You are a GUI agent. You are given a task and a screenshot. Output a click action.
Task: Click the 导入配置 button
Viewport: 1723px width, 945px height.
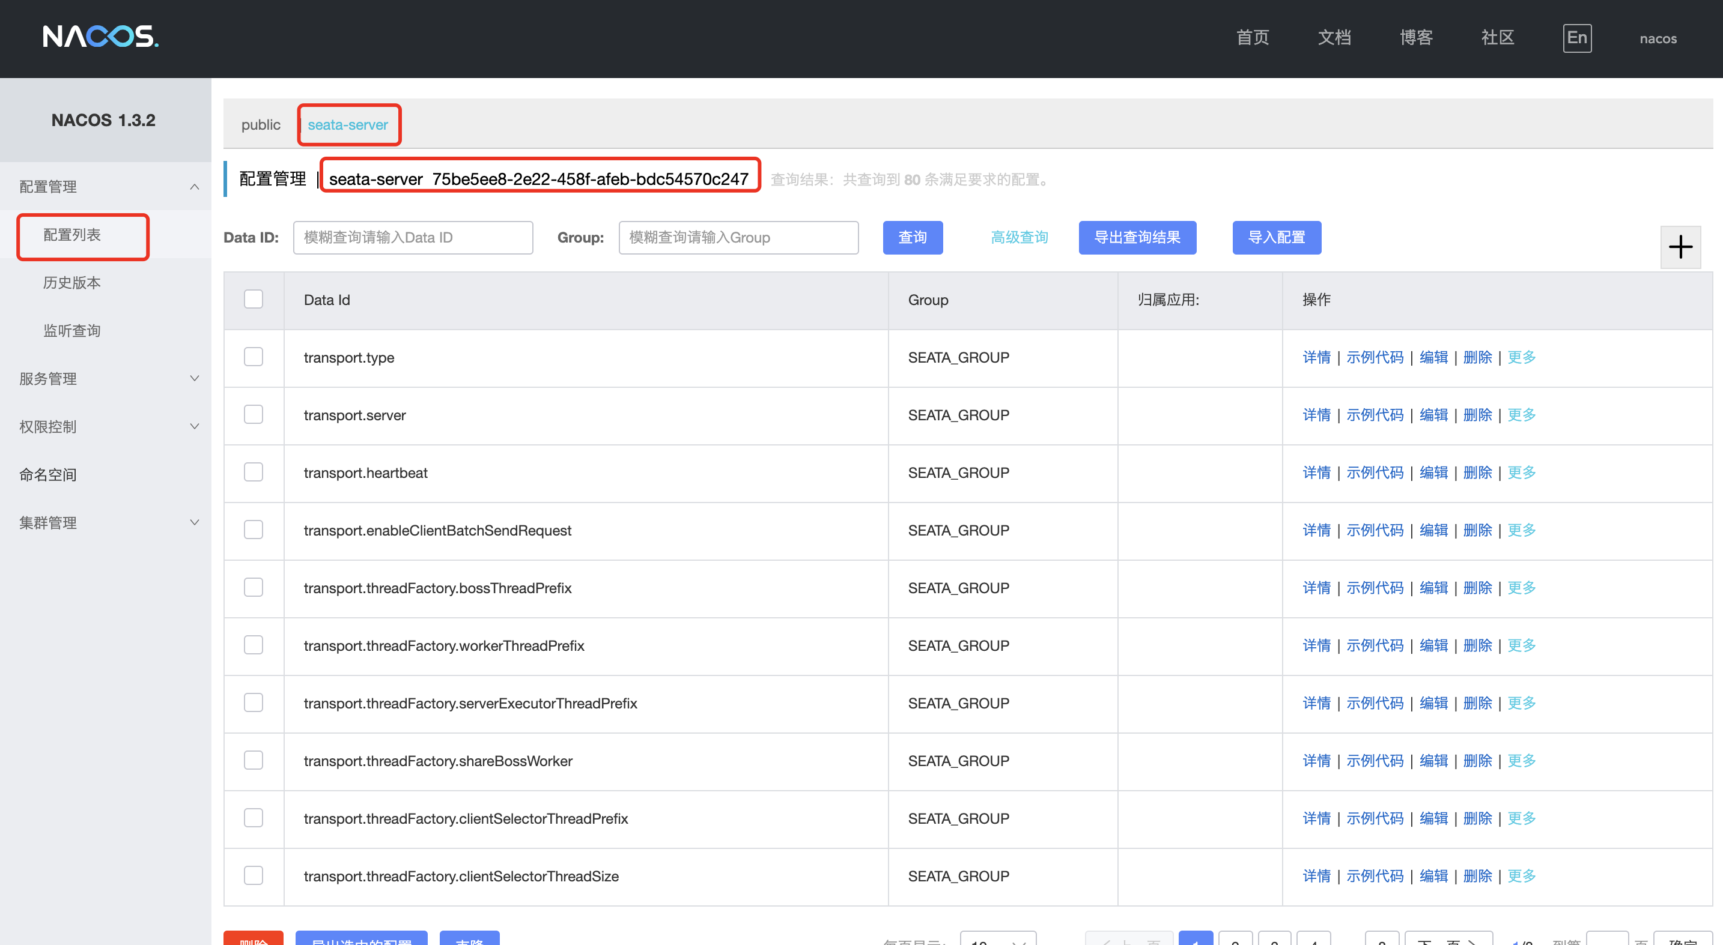pyautogui.click(x=1276, y=237)
